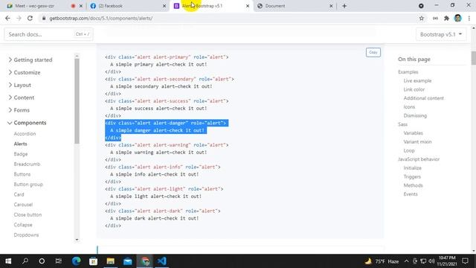This screenshot has height=268, width=476.
Task: Click the address bar URL
Action: click(x=101, y=18)
